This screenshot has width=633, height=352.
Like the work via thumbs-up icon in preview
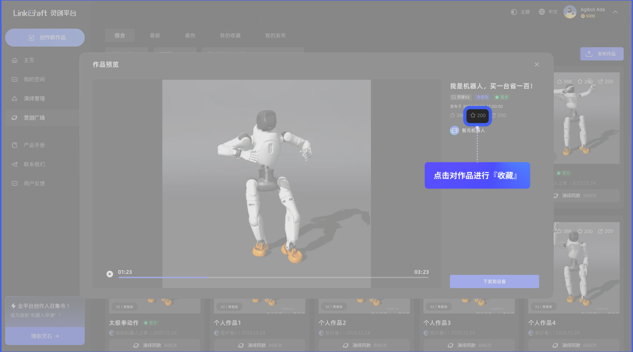click(x=452, y=115)
